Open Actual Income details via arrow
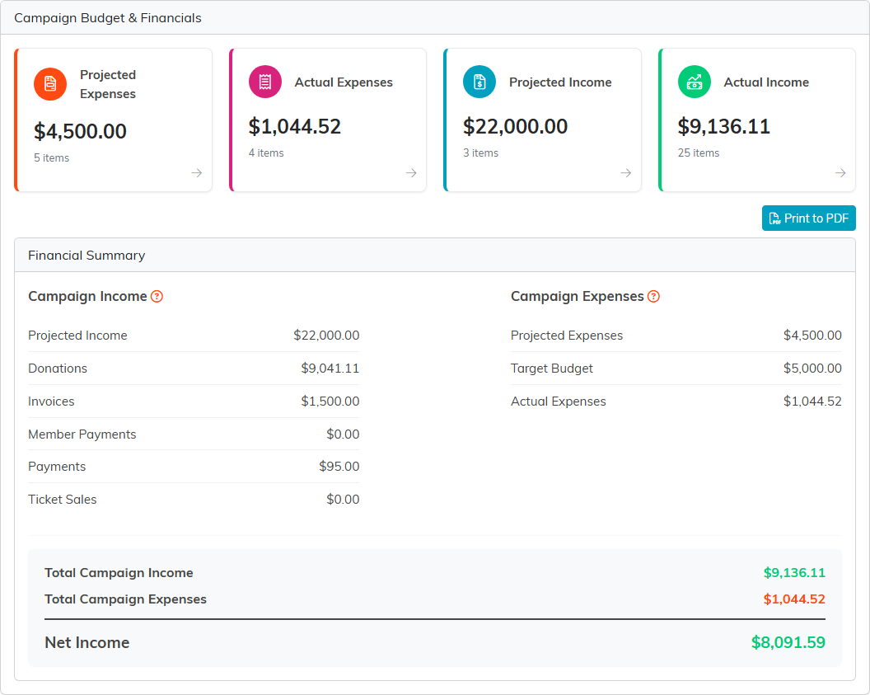 [840, 172]
